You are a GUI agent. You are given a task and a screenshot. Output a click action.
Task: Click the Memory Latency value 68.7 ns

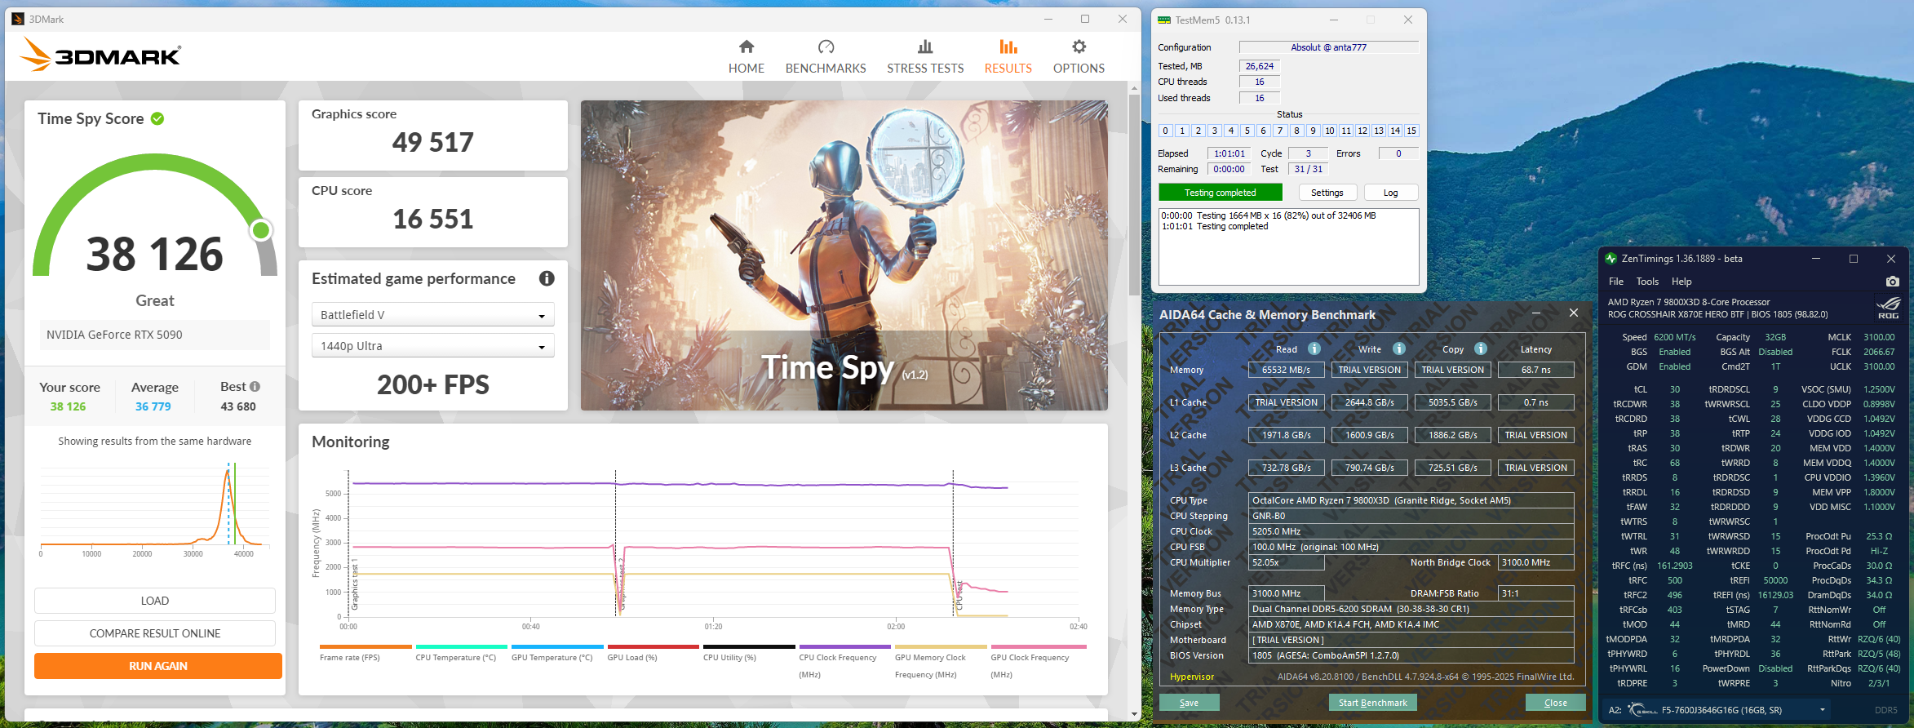click(1535, 370)
